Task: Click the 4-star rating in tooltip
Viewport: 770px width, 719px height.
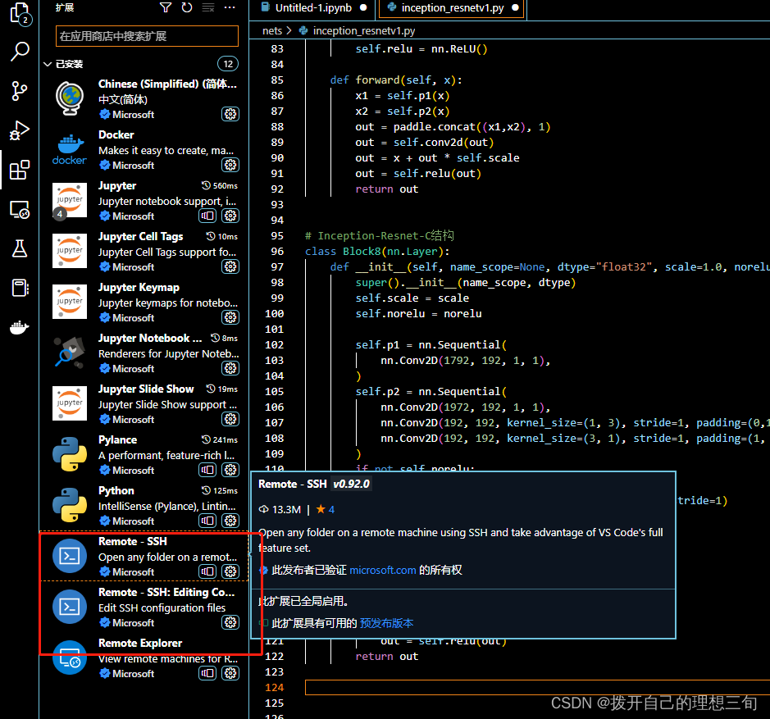Action: [325, 509]
